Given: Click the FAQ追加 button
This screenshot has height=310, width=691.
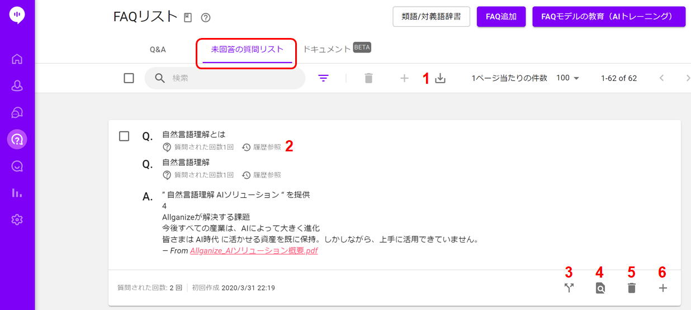Looking at the screenshot, I should (x=501, y=17).
